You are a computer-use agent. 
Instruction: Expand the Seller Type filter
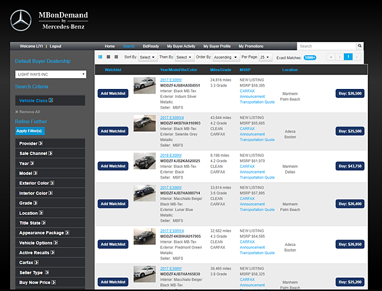(x=50, y=273)
